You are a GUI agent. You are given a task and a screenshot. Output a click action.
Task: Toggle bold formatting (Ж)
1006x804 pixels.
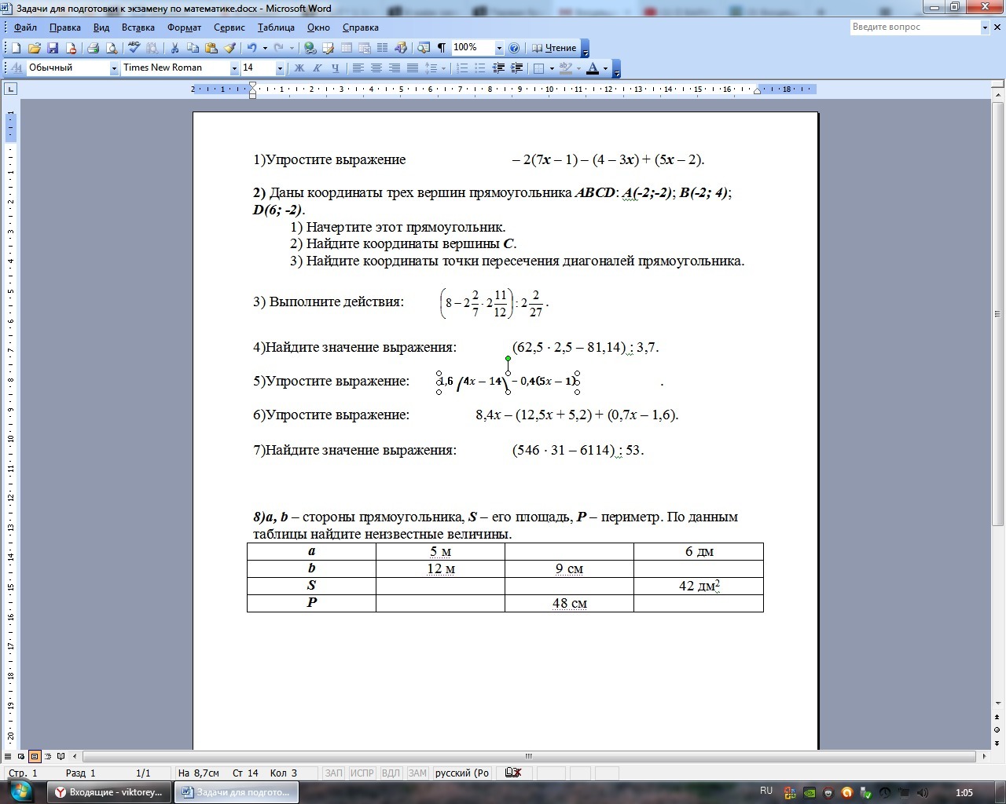pos(299,68)
